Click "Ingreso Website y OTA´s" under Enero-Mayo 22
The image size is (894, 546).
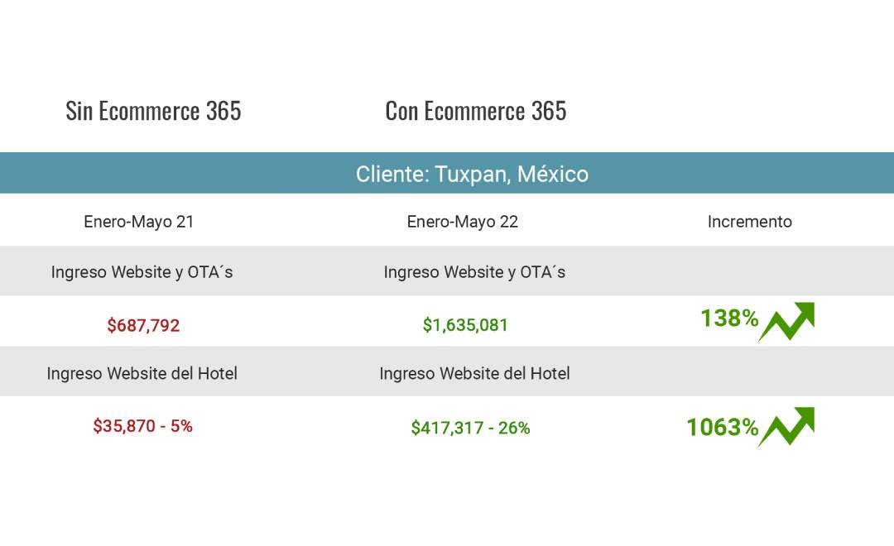474,272
